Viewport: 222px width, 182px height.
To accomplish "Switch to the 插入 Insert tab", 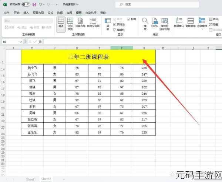I will coord(26,13).
